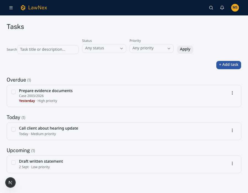Click the 2 Sept · Low priority text
The width and height of the screenshot is (248, 193).
pos(34,167)
